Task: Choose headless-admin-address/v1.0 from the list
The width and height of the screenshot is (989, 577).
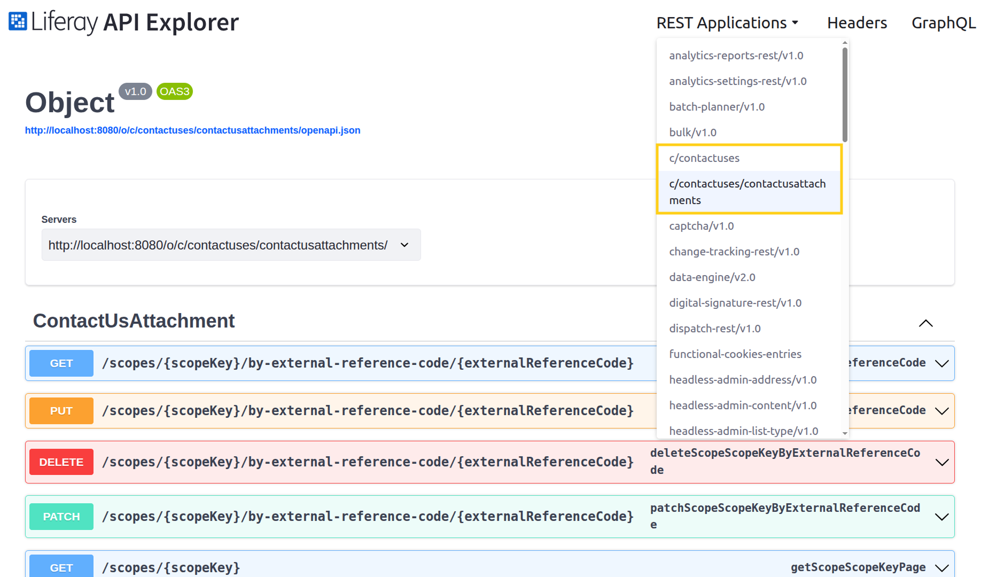Action: pyautogui.click(x=749, y=380)
